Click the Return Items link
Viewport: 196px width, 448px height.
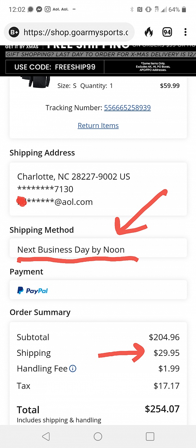click(98, 126)
